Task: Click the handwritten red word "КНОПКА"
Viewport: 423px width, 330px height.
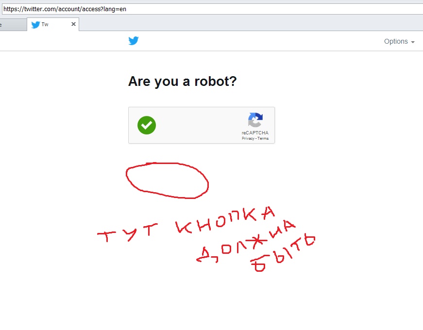Action: tap(225, 220)
